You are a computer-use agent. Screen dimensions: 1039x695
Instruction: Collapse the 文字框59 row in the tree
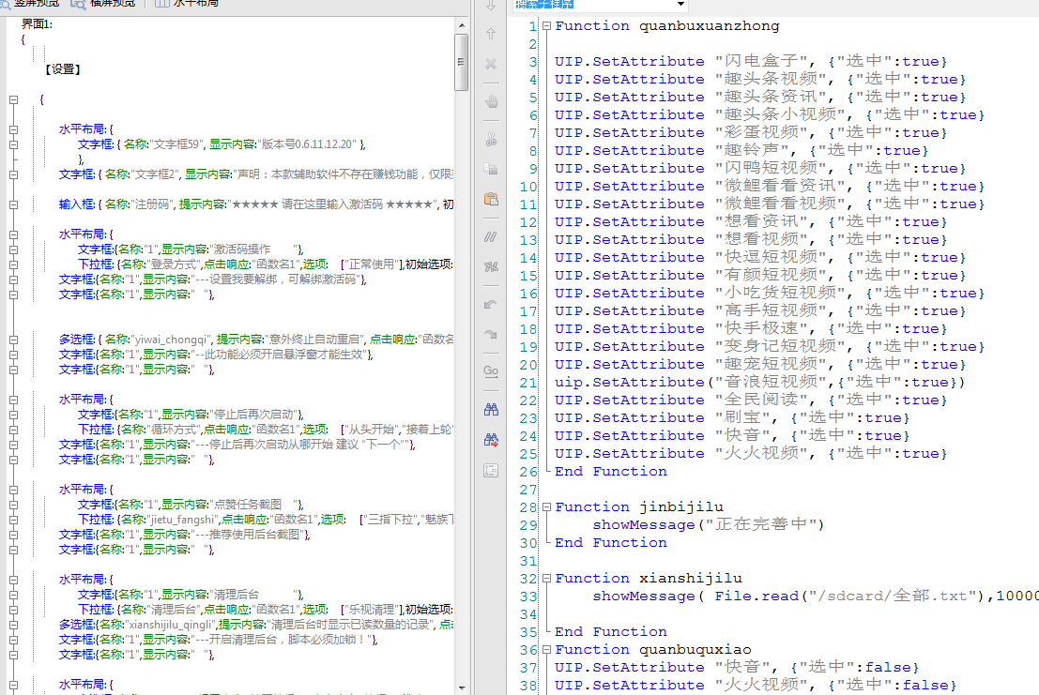(13, 144)
